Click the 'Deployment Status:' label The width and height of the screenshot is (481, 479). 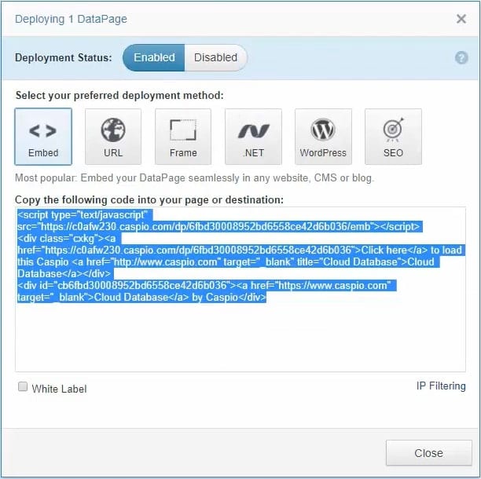coord(63,57)
